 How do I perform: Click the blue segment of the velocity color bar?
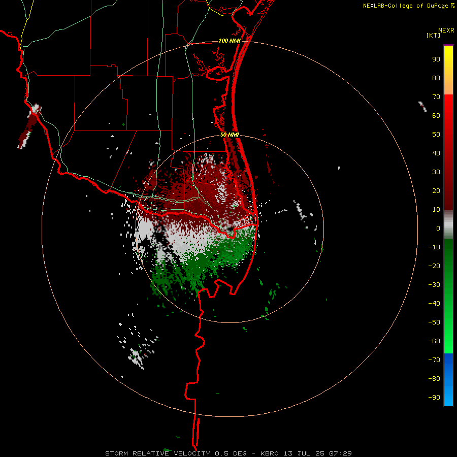point(448,380)
